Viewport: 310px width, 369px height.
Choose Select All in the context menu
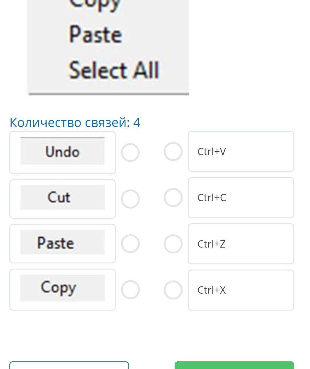tap(114, 70)
